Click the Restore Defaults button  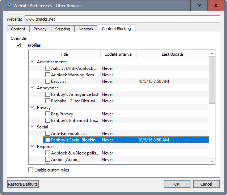[x=23, y=184]
